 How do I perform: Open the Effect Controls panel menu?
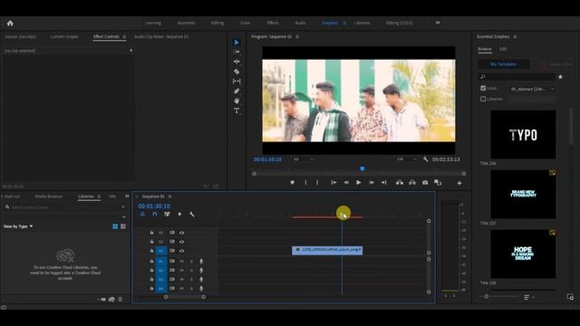click(124, 37)
